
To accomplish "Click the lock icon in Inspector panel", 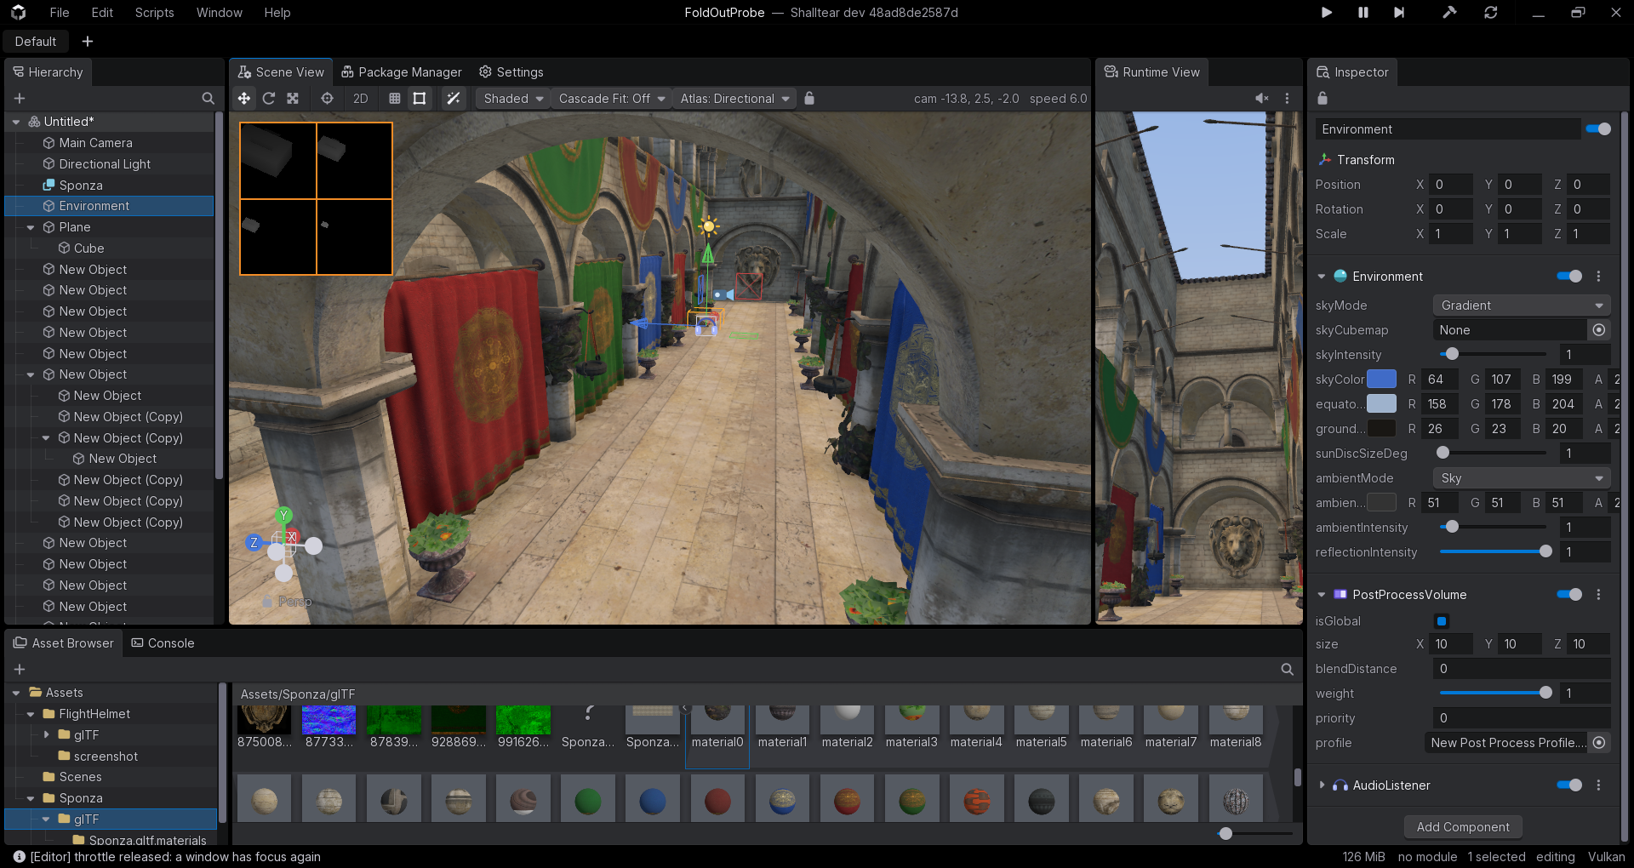I will [x=1323, y=99].
